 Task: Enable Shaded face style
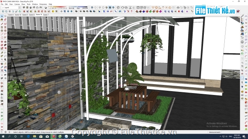107,7
